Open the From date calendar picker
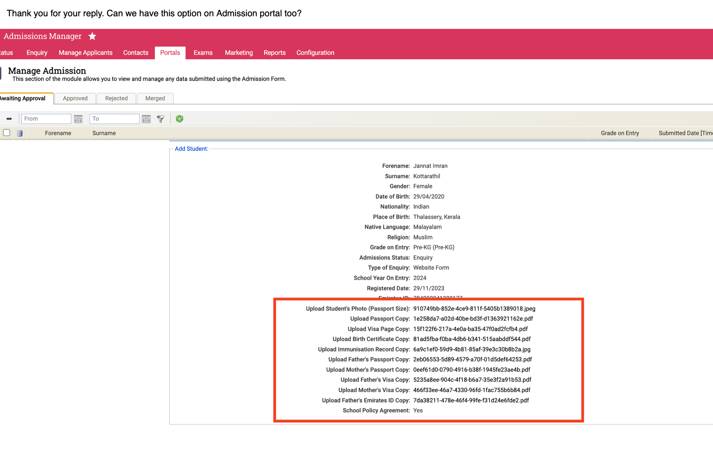This screenshot has width=713, height=450. click(78, 119)
